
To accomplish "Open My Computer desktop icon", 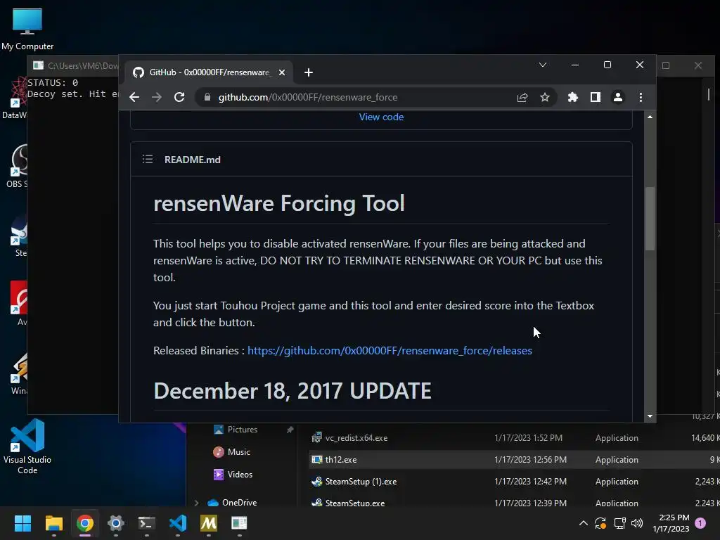I will point(27,30).
